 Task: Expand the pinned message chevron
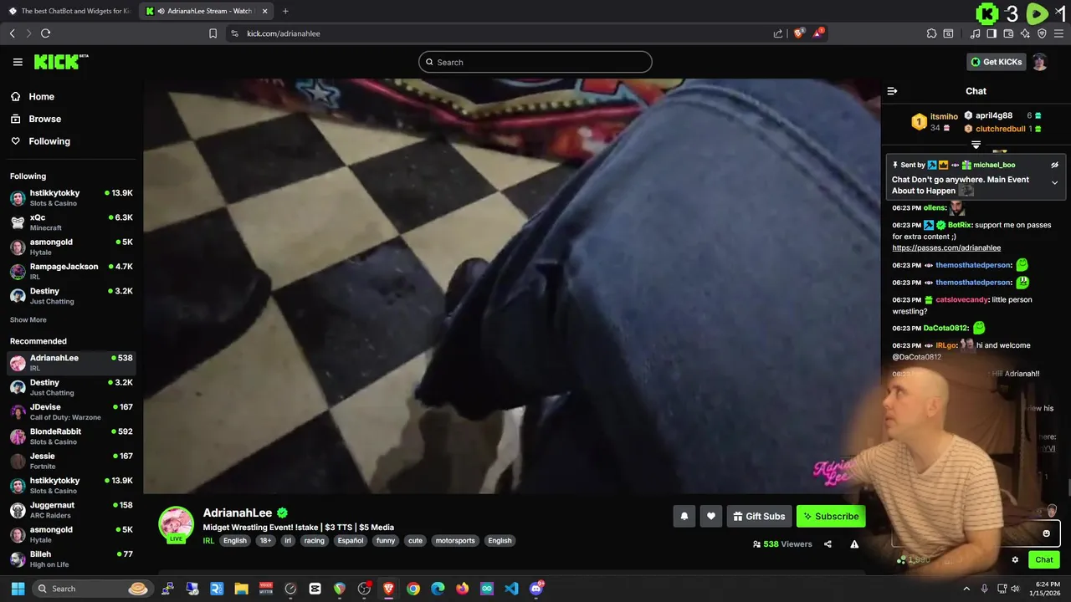[x=1054, y=183]
